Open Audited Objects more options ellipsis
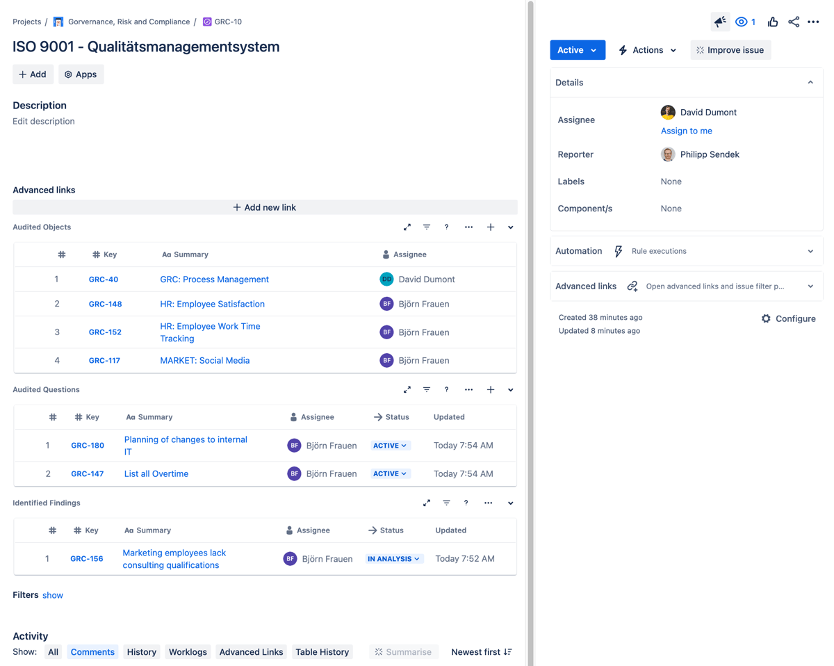 [468, 227]
